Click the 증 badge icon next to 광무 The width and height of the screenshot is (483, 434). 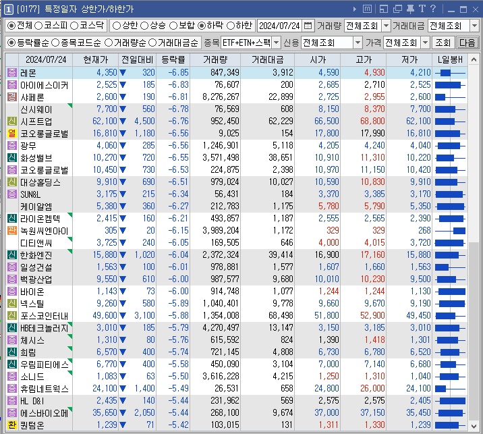click(12, 146)
